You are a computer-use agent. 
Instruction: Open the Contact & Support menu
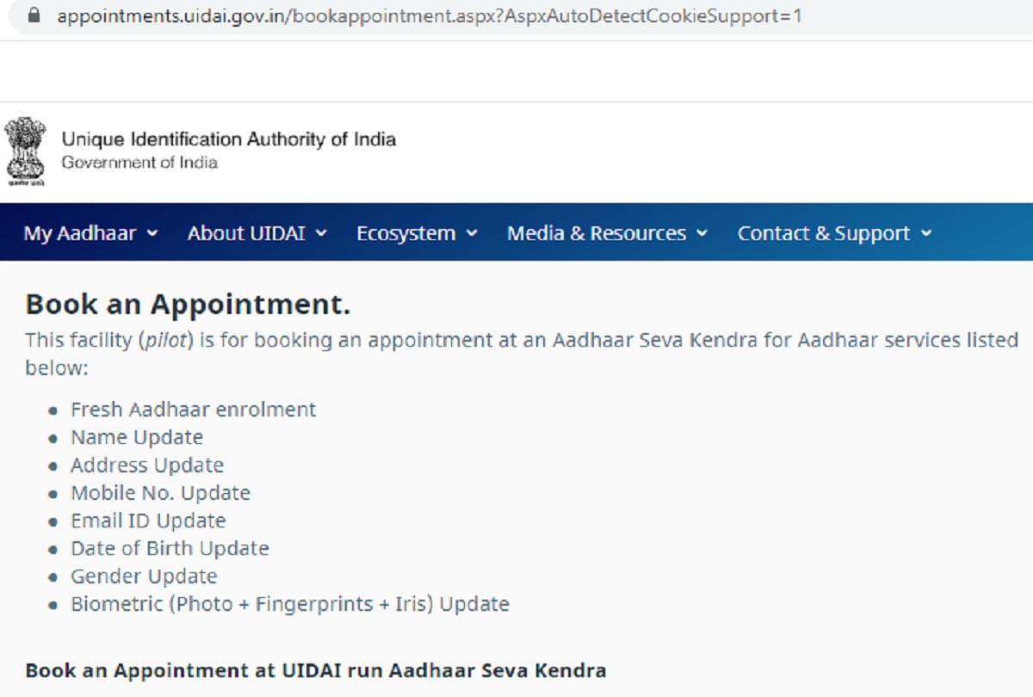(823, 232)
